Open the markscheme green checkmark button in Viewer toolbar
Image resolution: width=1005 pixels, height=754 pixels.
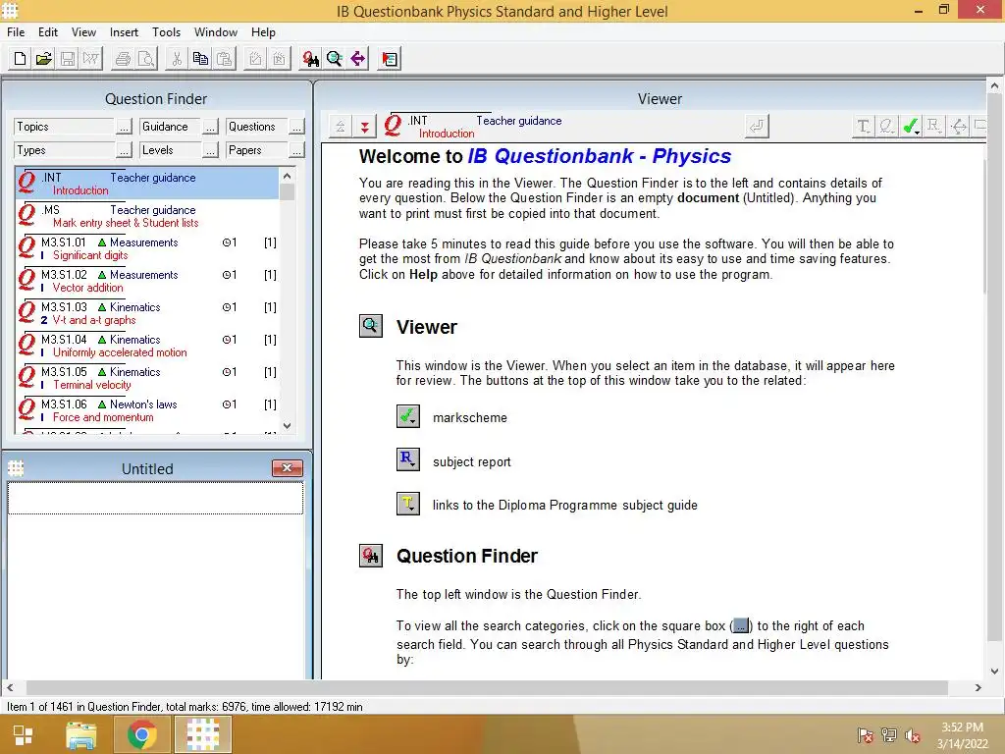(910, 127)
